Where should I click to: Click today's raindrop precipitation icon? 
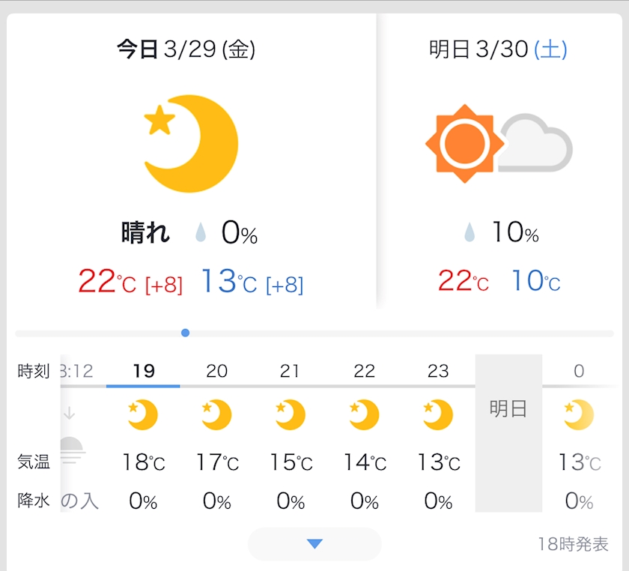[201, 232]
